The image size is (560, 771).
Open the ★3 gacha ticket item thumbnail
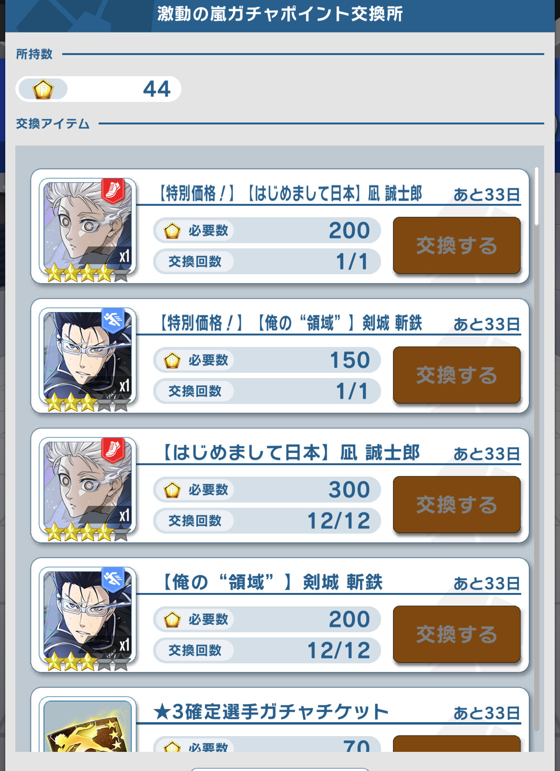pos(88,724)
